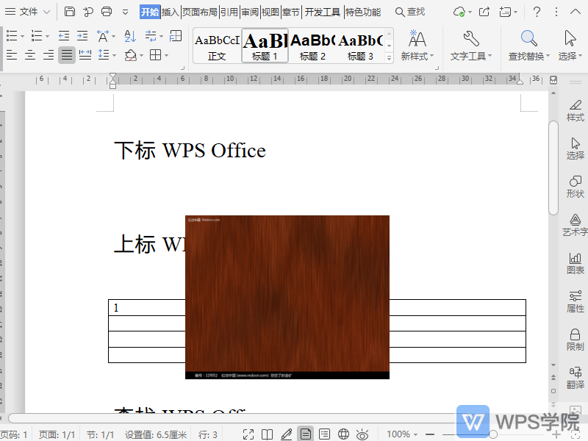
Task: Toggle justified text alignment
Action: click(67, 55)
